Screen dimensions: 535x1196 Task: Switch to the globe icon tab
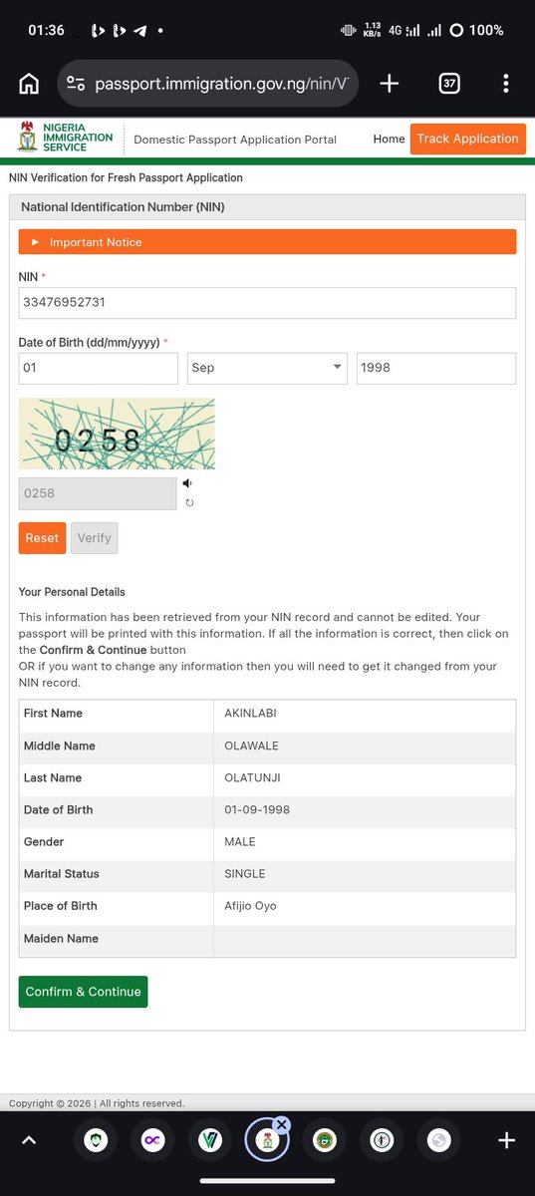pyautogui.click(x=439, y=1141)
